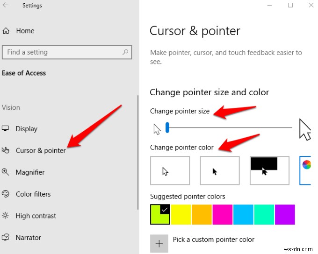Select the sky blue suggested pointer color

(243, 214)
